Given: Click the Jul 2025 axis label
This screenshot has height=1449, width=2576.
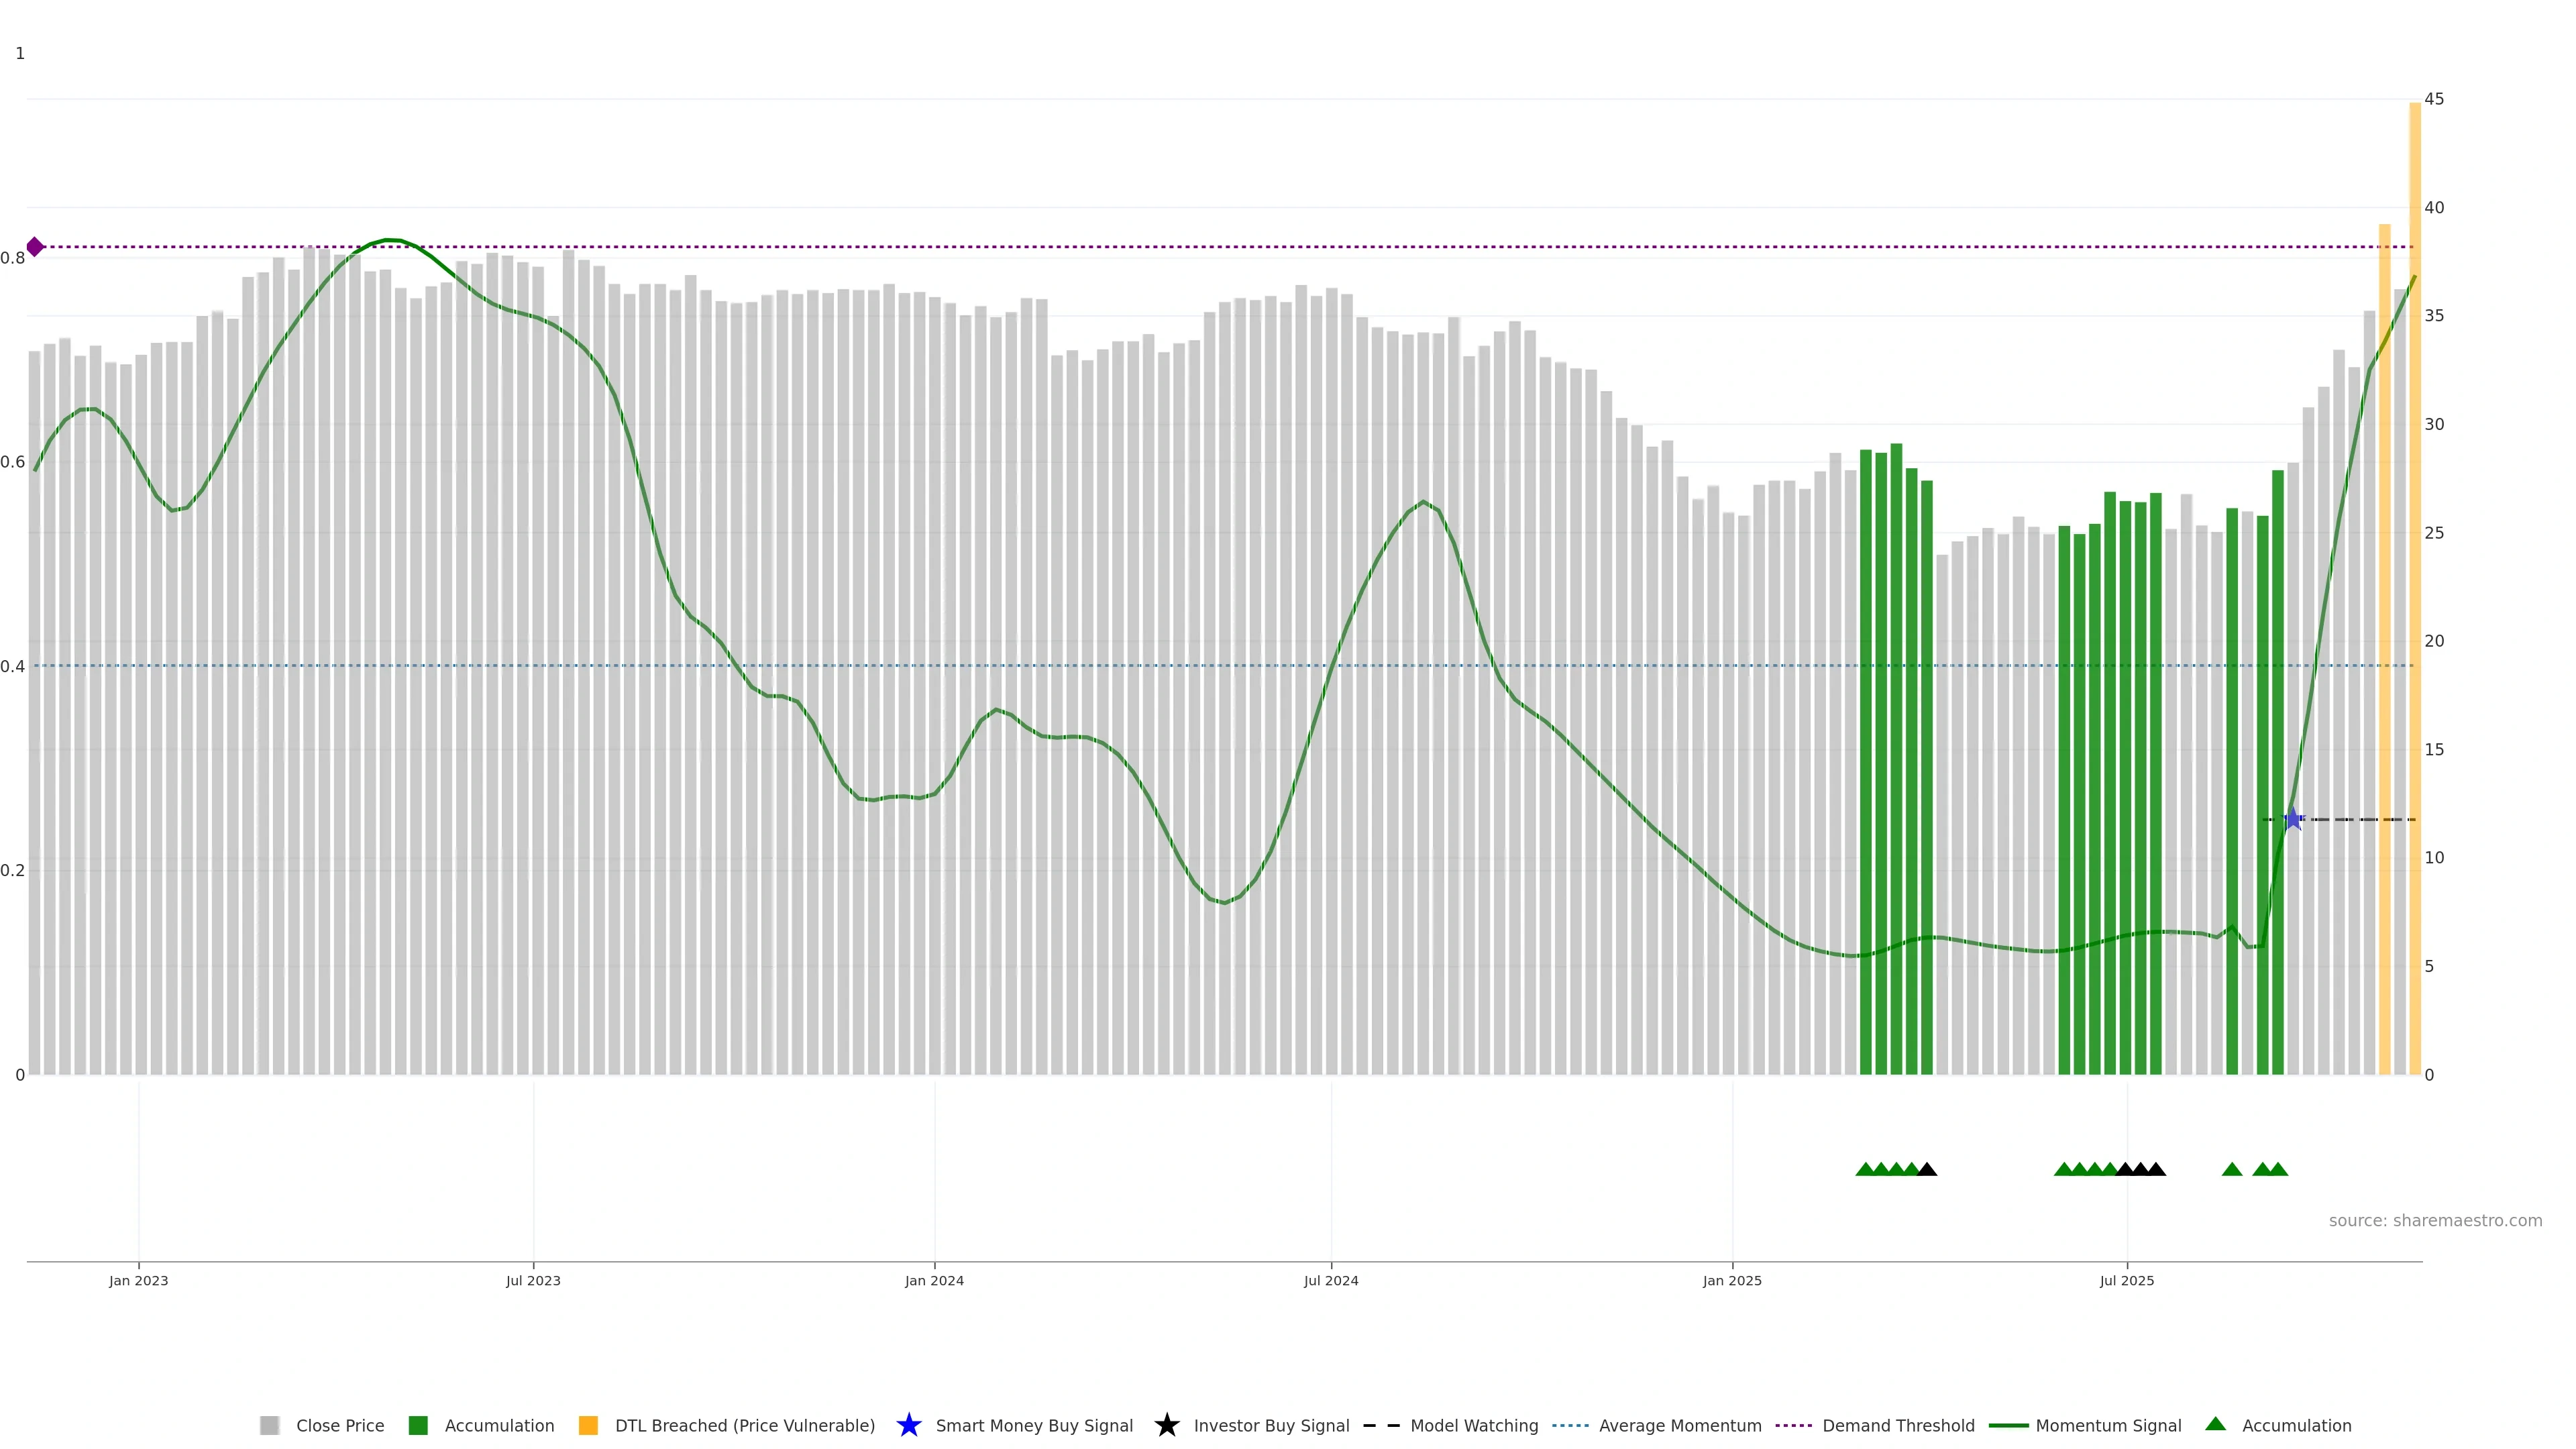Looking at the screenshot, I should 2126,1280.
